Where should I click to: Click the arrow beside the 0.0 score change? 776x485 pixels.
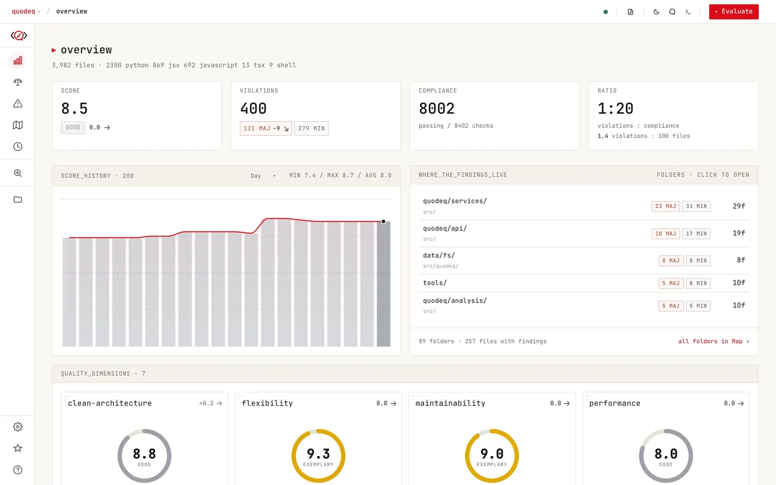tap(107, 128)
